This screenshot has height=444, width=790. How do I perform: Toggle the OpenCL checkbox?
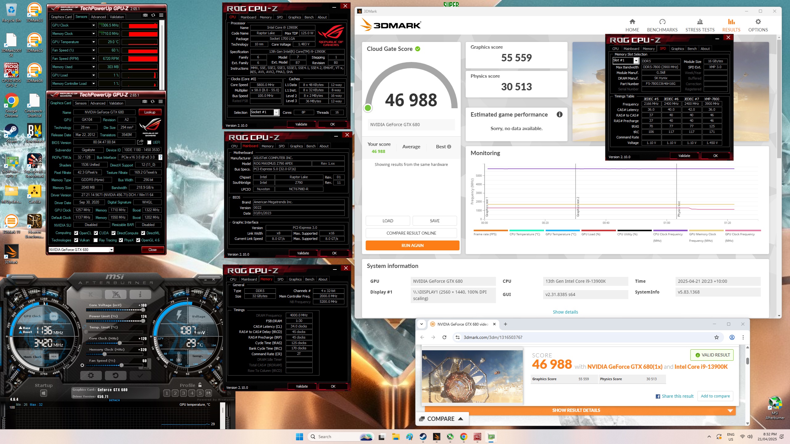(x=76, y=233)
